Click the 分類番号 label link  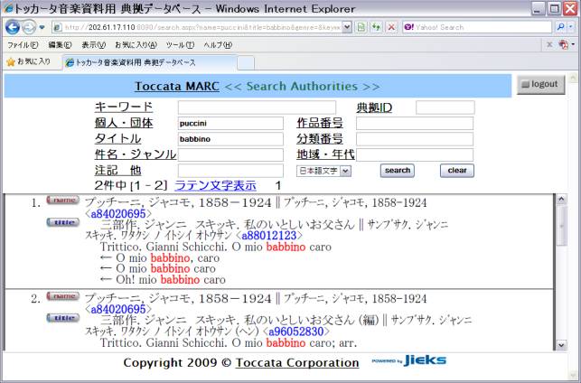320,139
